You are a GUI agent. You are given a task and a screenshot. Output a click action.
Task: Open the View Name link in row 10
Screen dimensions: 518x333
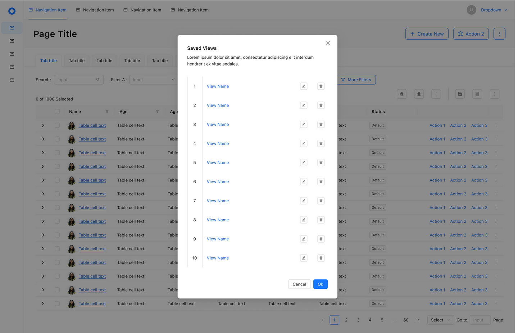coord(218,258)
